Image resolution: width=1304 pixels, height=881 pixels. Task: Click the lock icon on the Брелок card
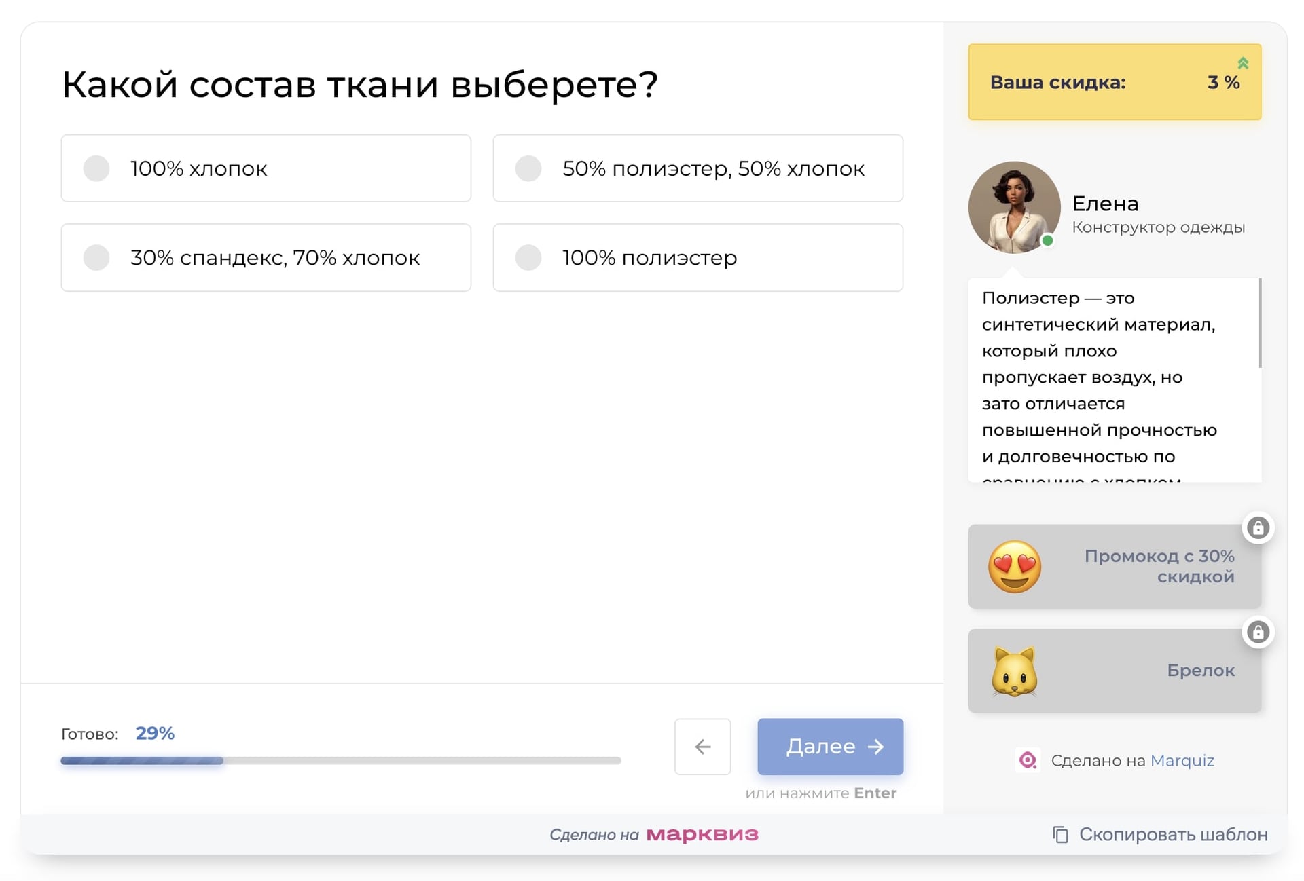point(1258,632)
